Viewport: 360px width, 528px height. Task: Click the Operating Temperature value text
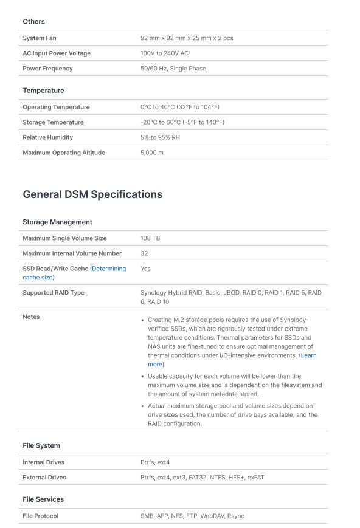pyautogui.click(x=180, y=107)
